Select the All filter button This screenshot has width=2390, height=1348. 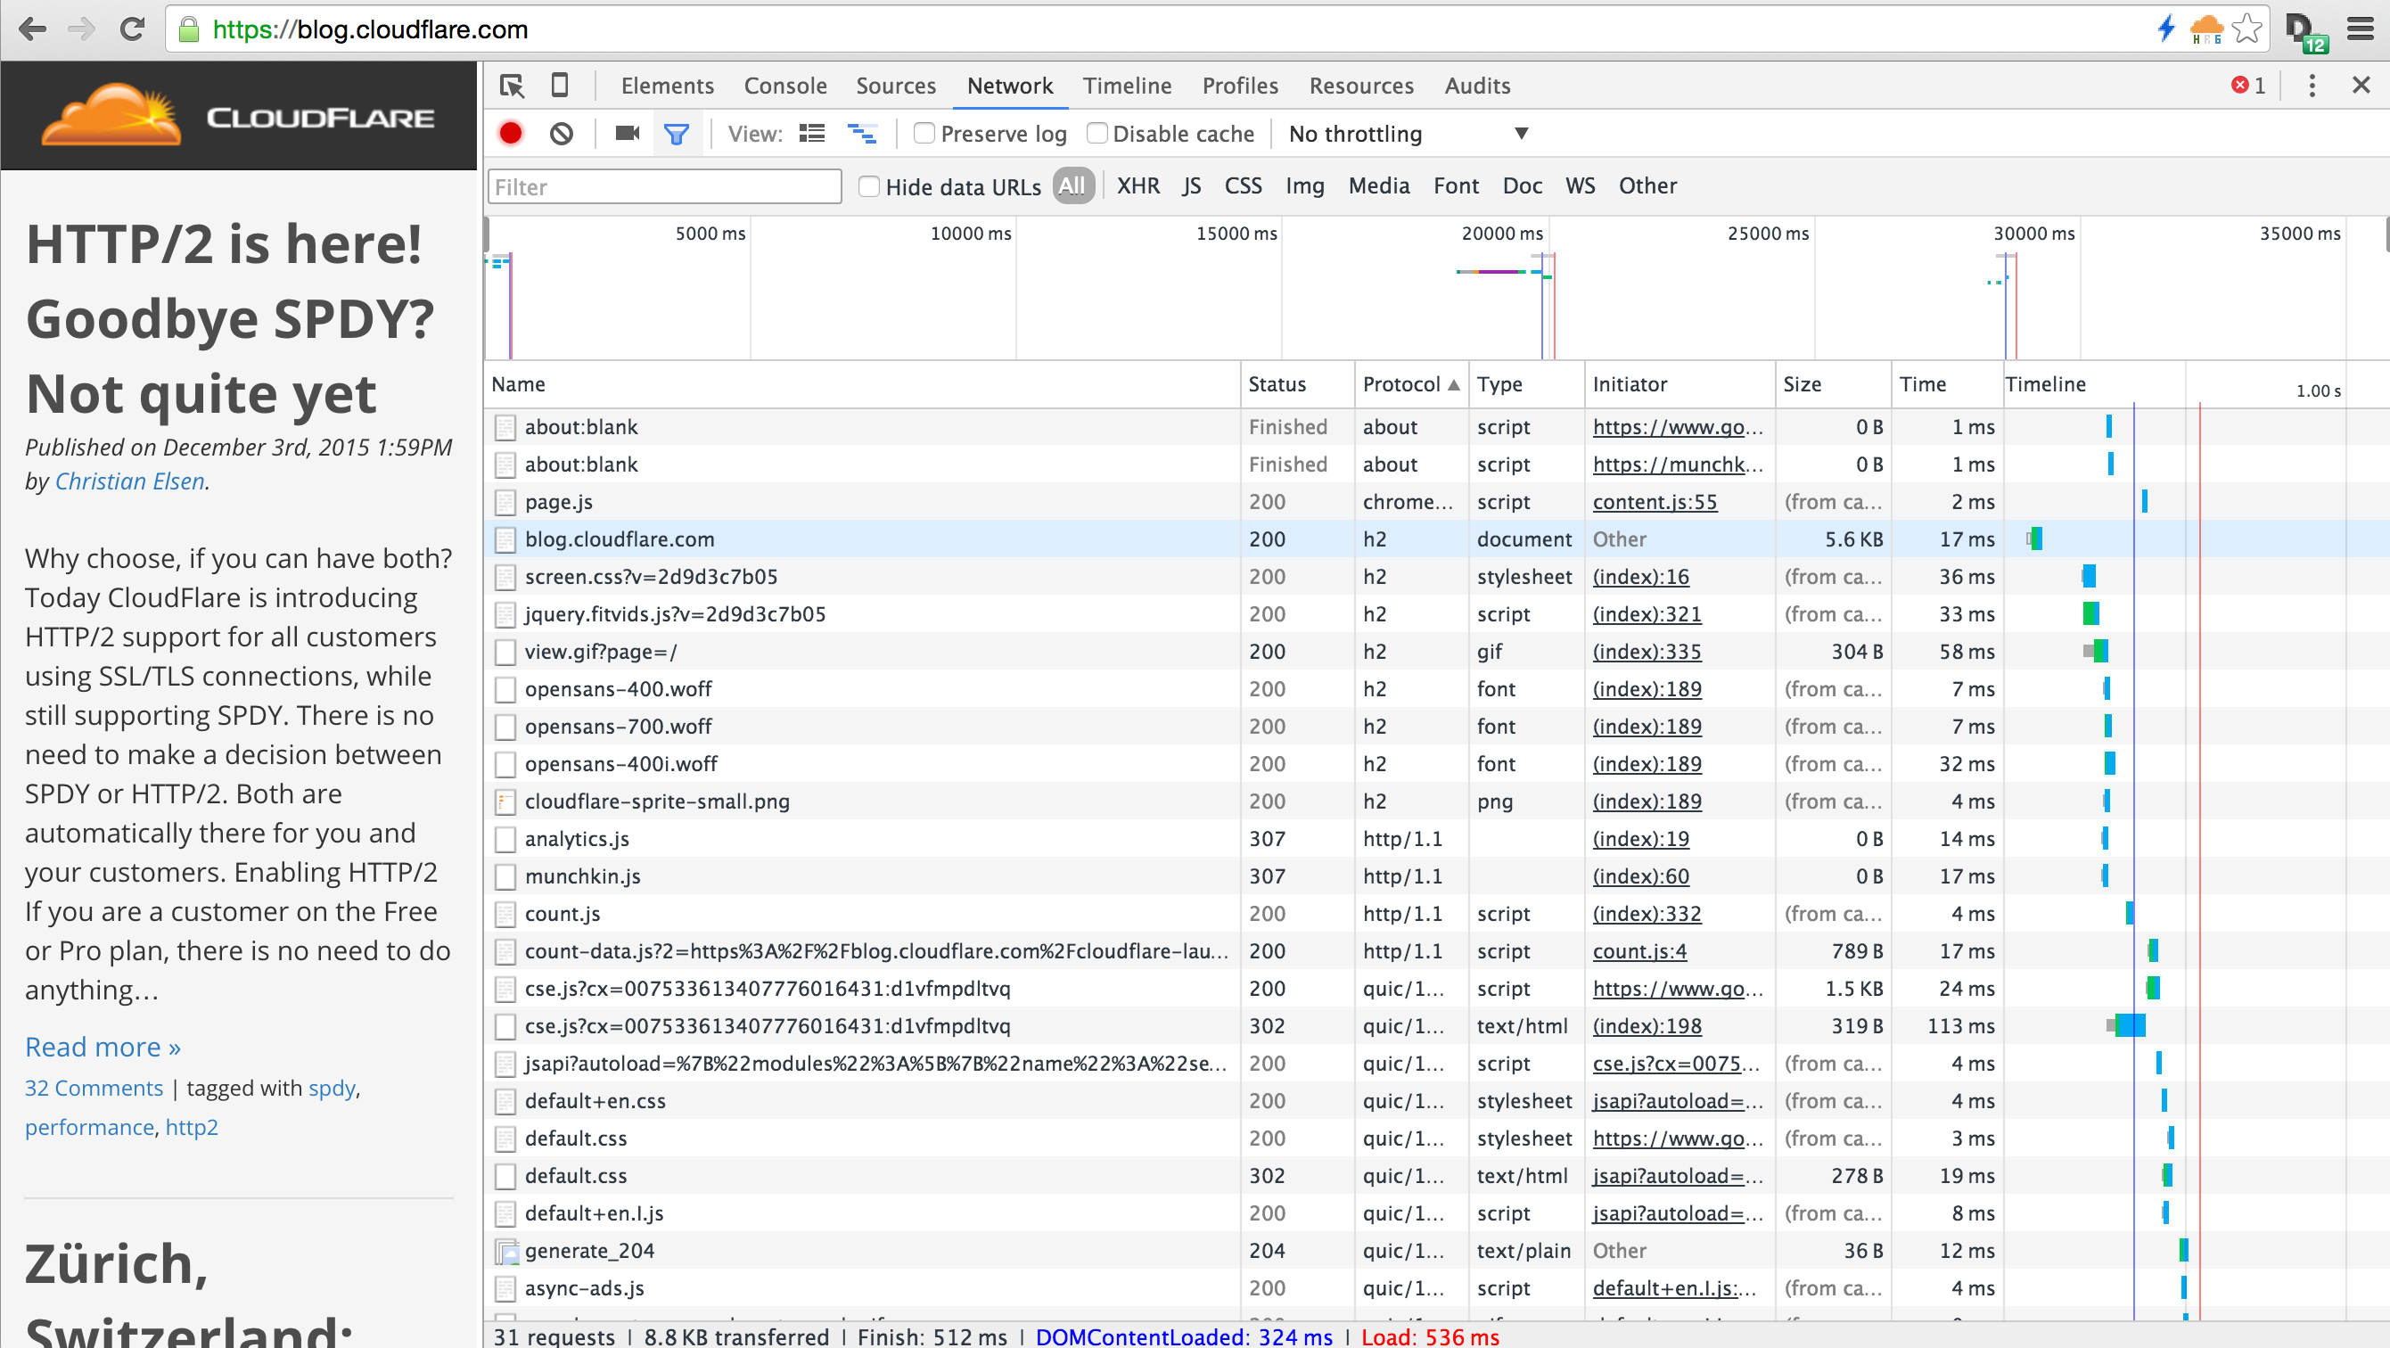(1072, 185)
